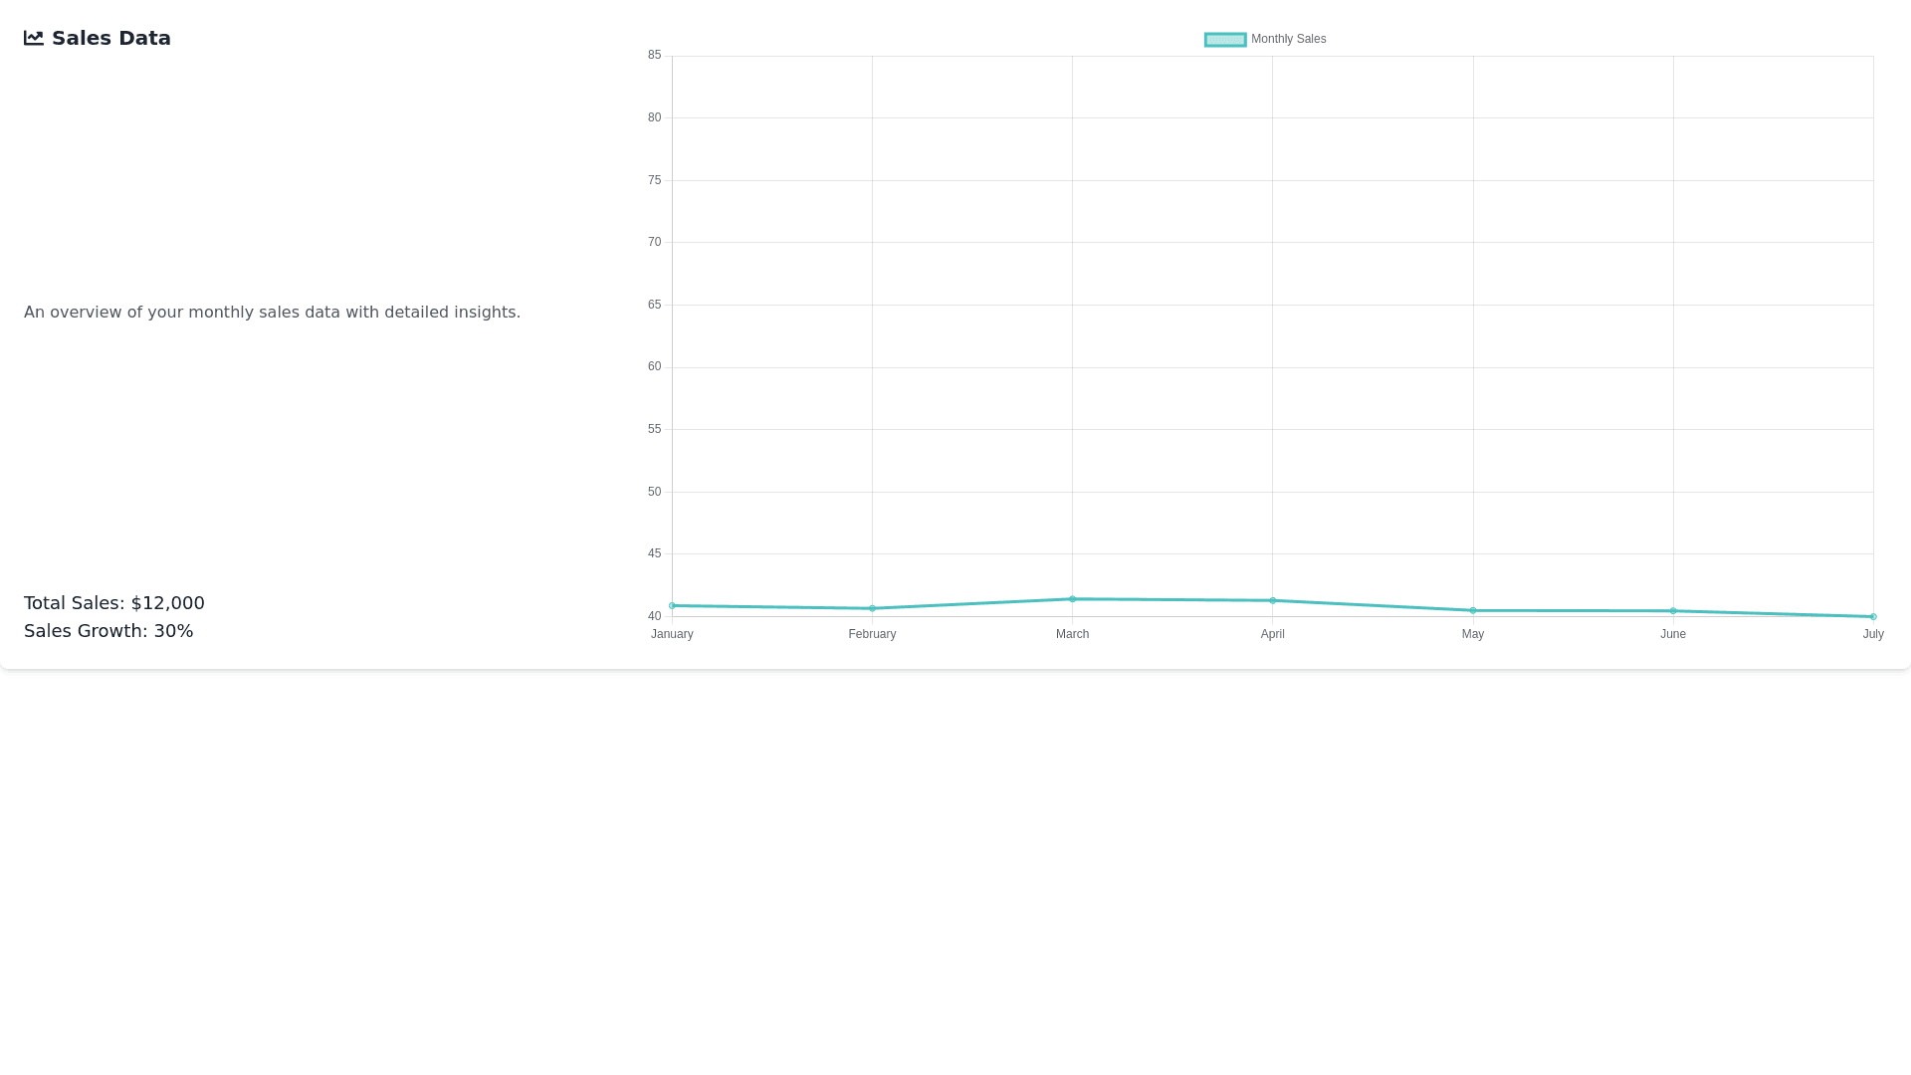Click the 60 label on the y-axis
This screenshot has height=1075, width=1911.
coord(654,366)
